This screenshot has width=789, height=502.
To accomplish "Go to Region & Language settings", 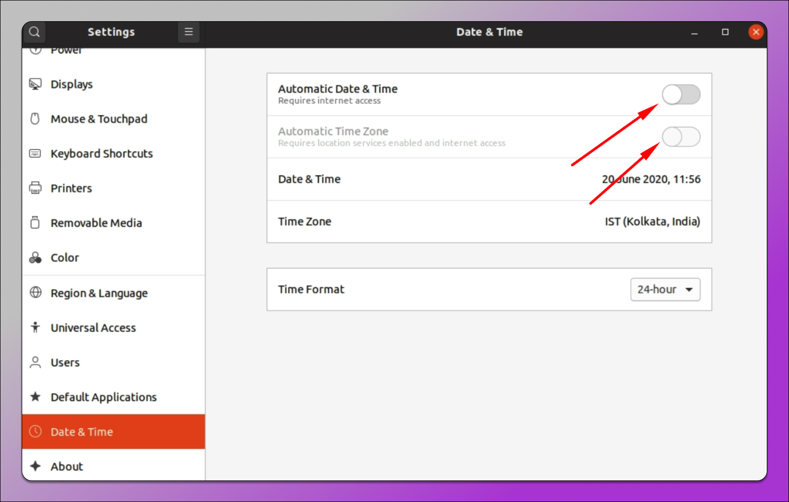I will coord(99,293).
